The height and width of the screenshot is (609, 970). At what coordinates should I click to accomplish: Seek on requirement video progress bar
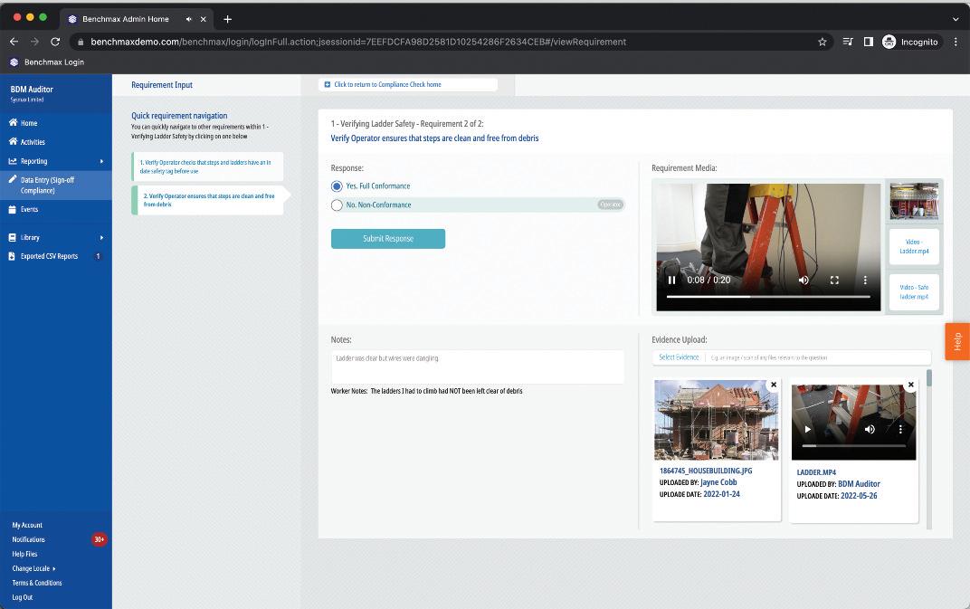pos(768,297)
